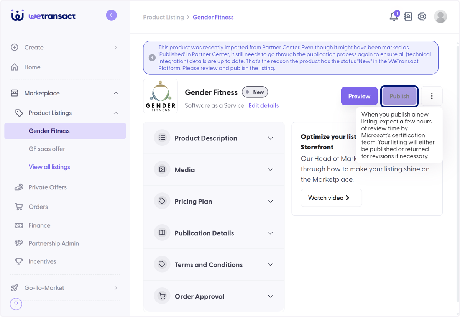The image size is (460, 317).
Task: Click the info icon in the import banner
Action: point(152,58)
